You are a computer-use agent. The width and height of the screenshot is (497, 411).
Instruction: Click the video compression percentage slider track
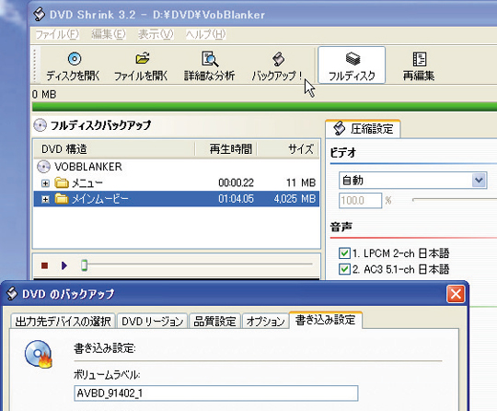455,200
